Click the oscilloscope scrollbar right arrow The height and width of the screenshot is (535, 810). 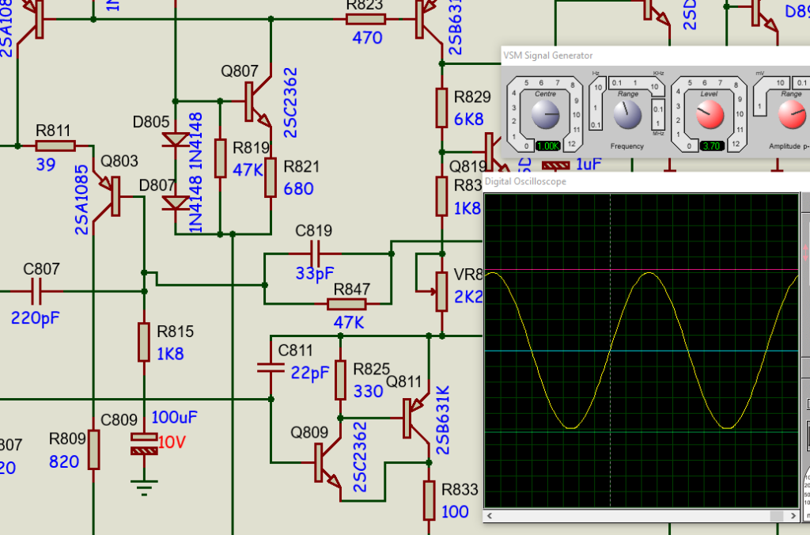[792, 515]
